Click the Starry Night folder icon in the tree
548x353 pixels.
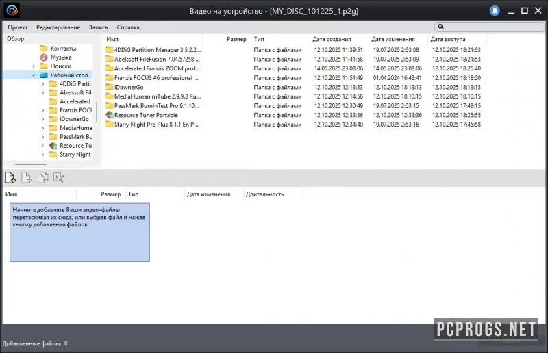point(53,155)
